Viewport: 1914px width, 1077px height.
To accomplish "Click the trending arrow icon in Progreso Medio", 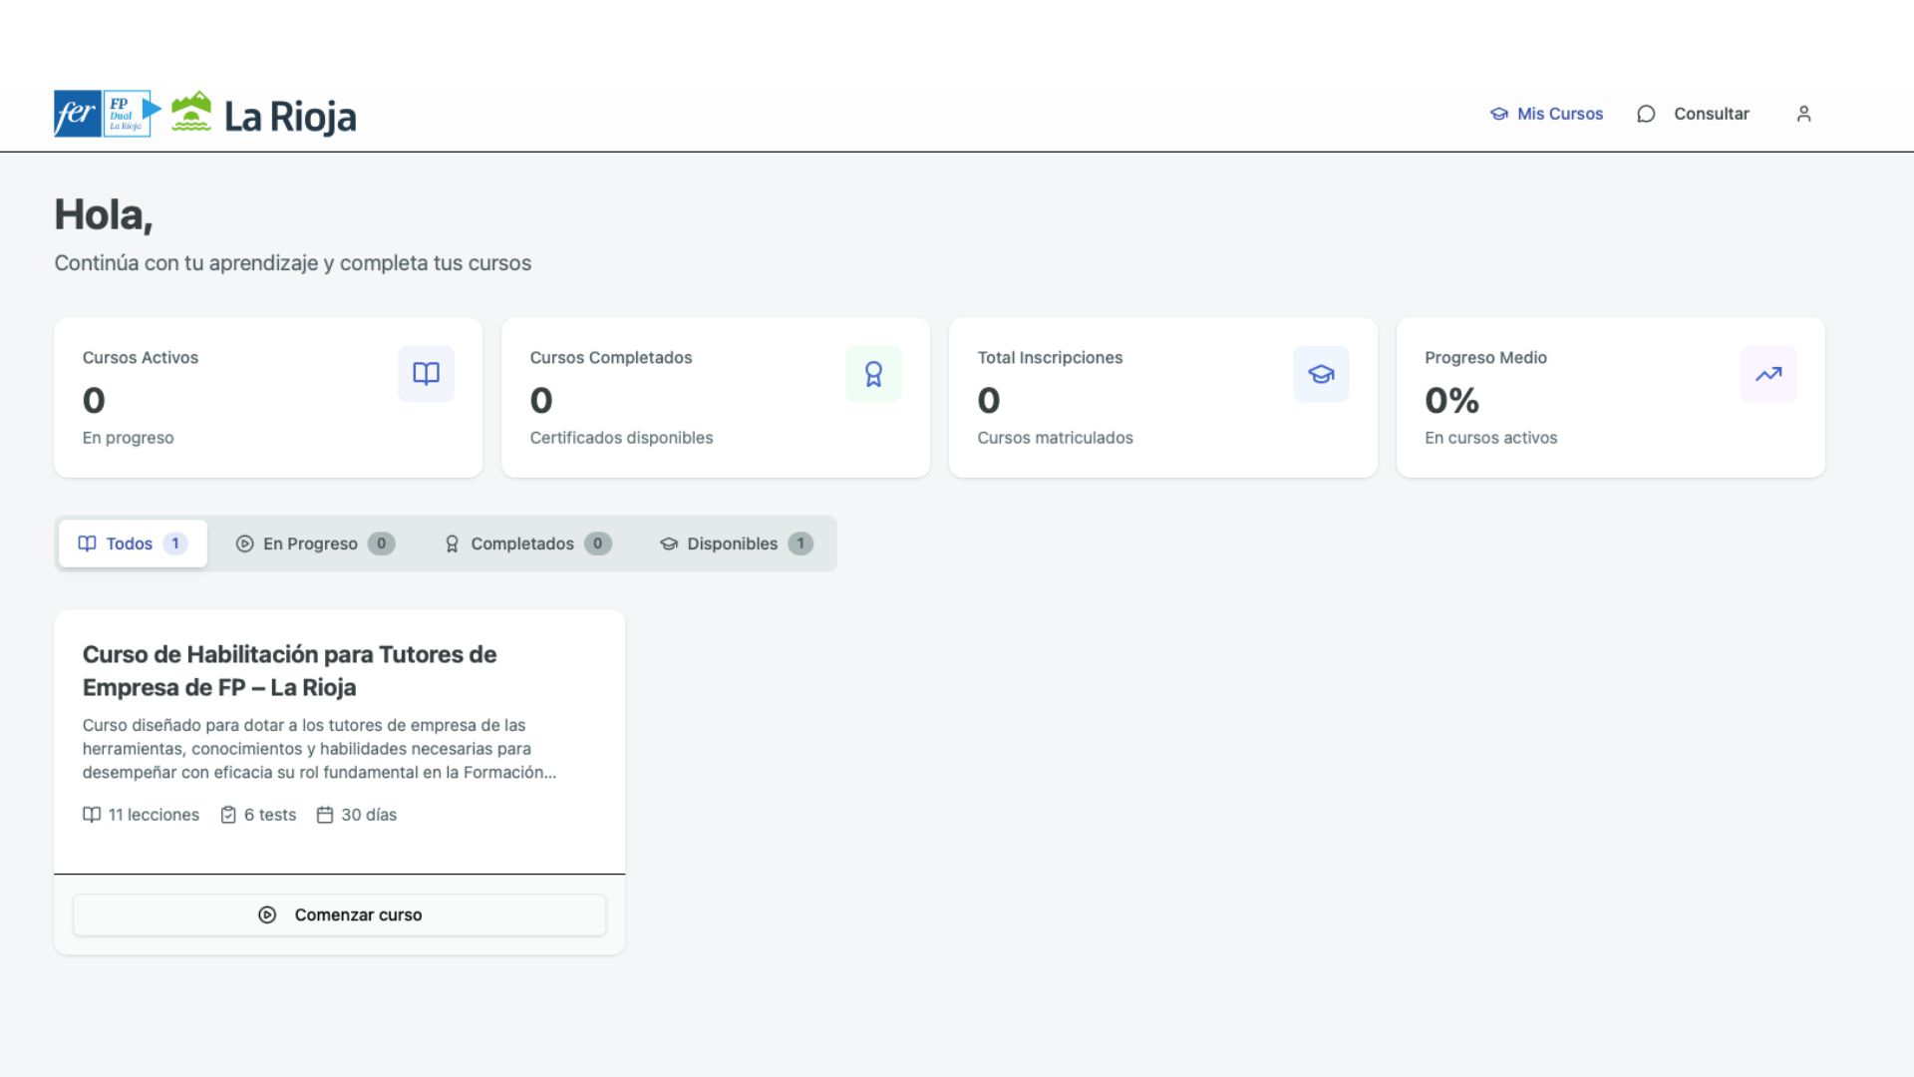I will 1767,374.
